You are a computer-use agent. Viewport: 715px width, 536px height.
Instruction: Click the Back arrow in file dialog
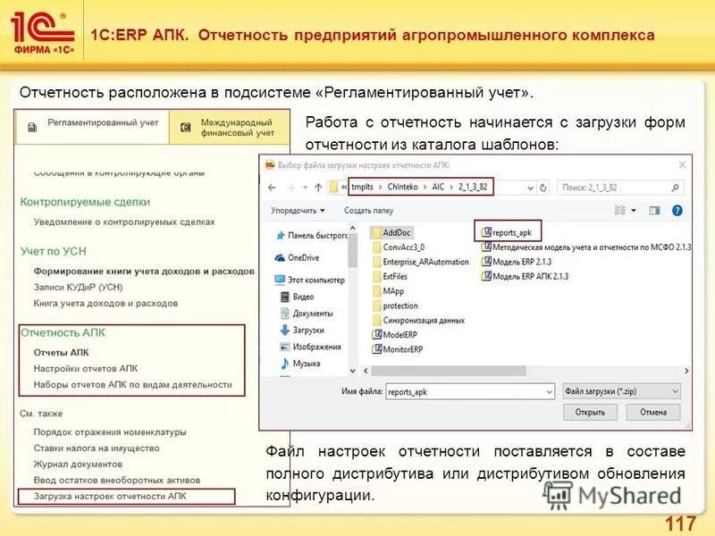pos(273,188)
